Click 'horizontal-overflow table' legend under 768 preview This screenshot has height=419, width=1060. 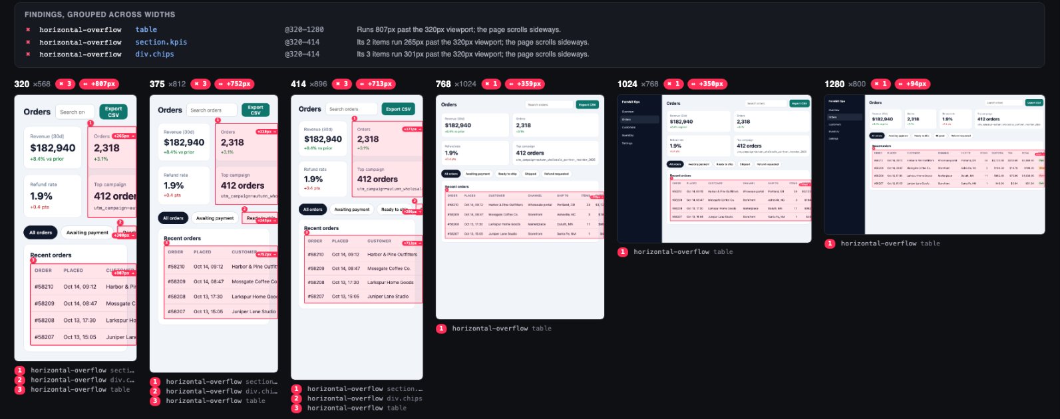(502, 329)
